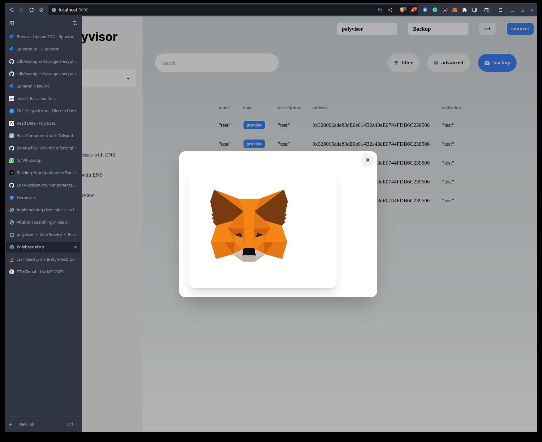
Task: Collapse the vertical tabs panel
Action: [x=12, y=23]
